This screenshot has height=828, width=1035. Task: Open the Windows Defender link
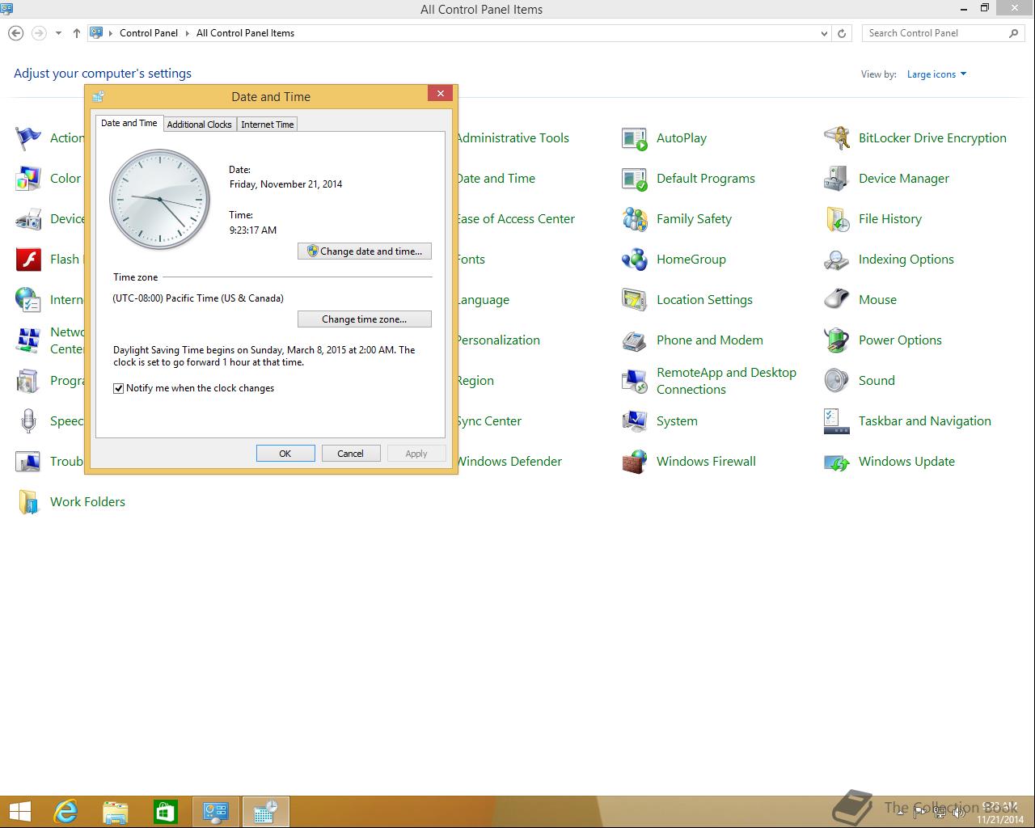[x=510, y=462]
